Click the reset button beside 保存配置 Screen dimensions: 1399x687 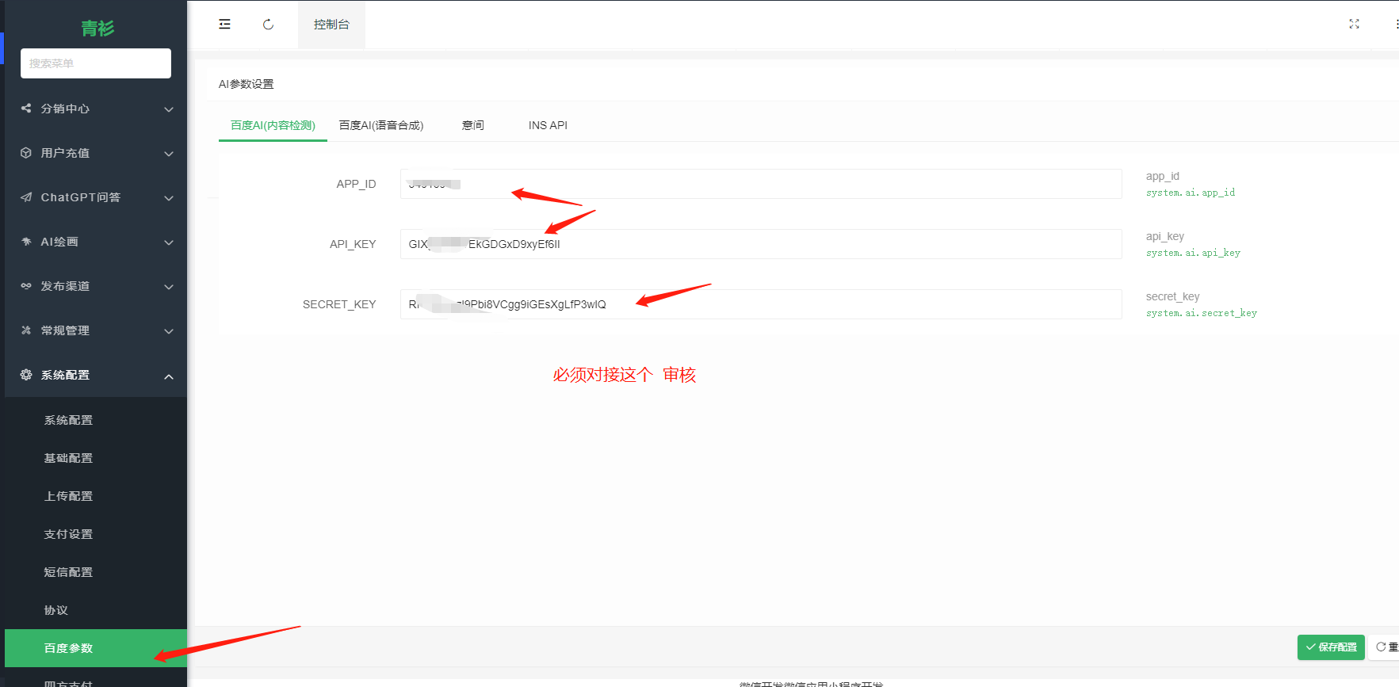coord(1384,647)
